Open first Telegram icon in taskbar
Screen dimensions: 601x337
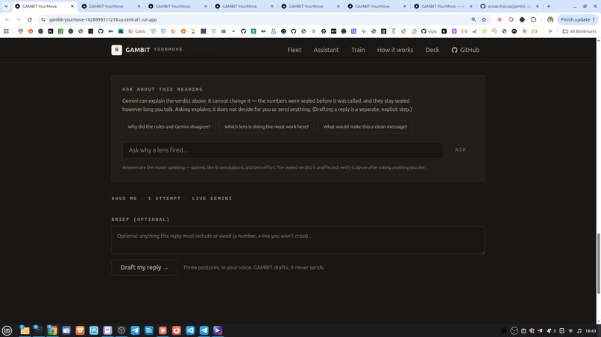coord(135,330)
